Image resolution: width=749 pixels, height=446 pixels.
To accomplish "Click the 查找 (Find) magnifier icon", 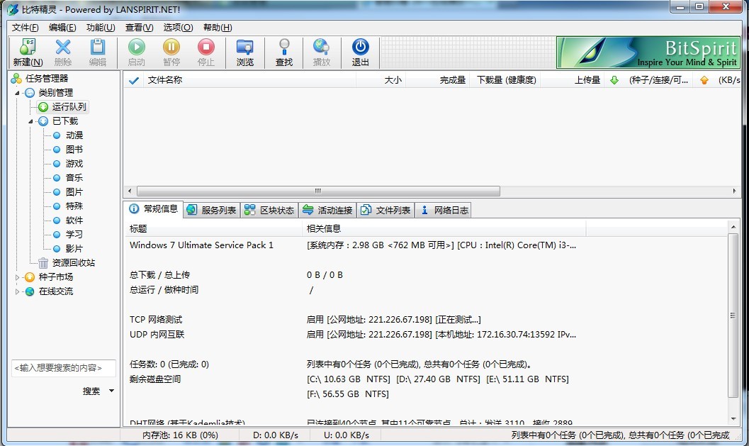I will [284, 48].
